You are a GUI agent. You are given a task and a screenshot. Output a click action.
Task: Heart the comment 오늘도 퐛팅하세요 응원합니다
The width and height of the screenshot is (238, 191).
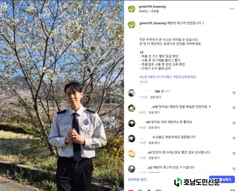pos(234,138)
